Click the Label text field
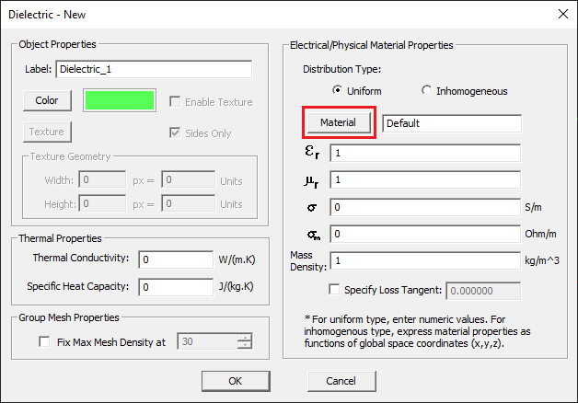 click(153, 69)
